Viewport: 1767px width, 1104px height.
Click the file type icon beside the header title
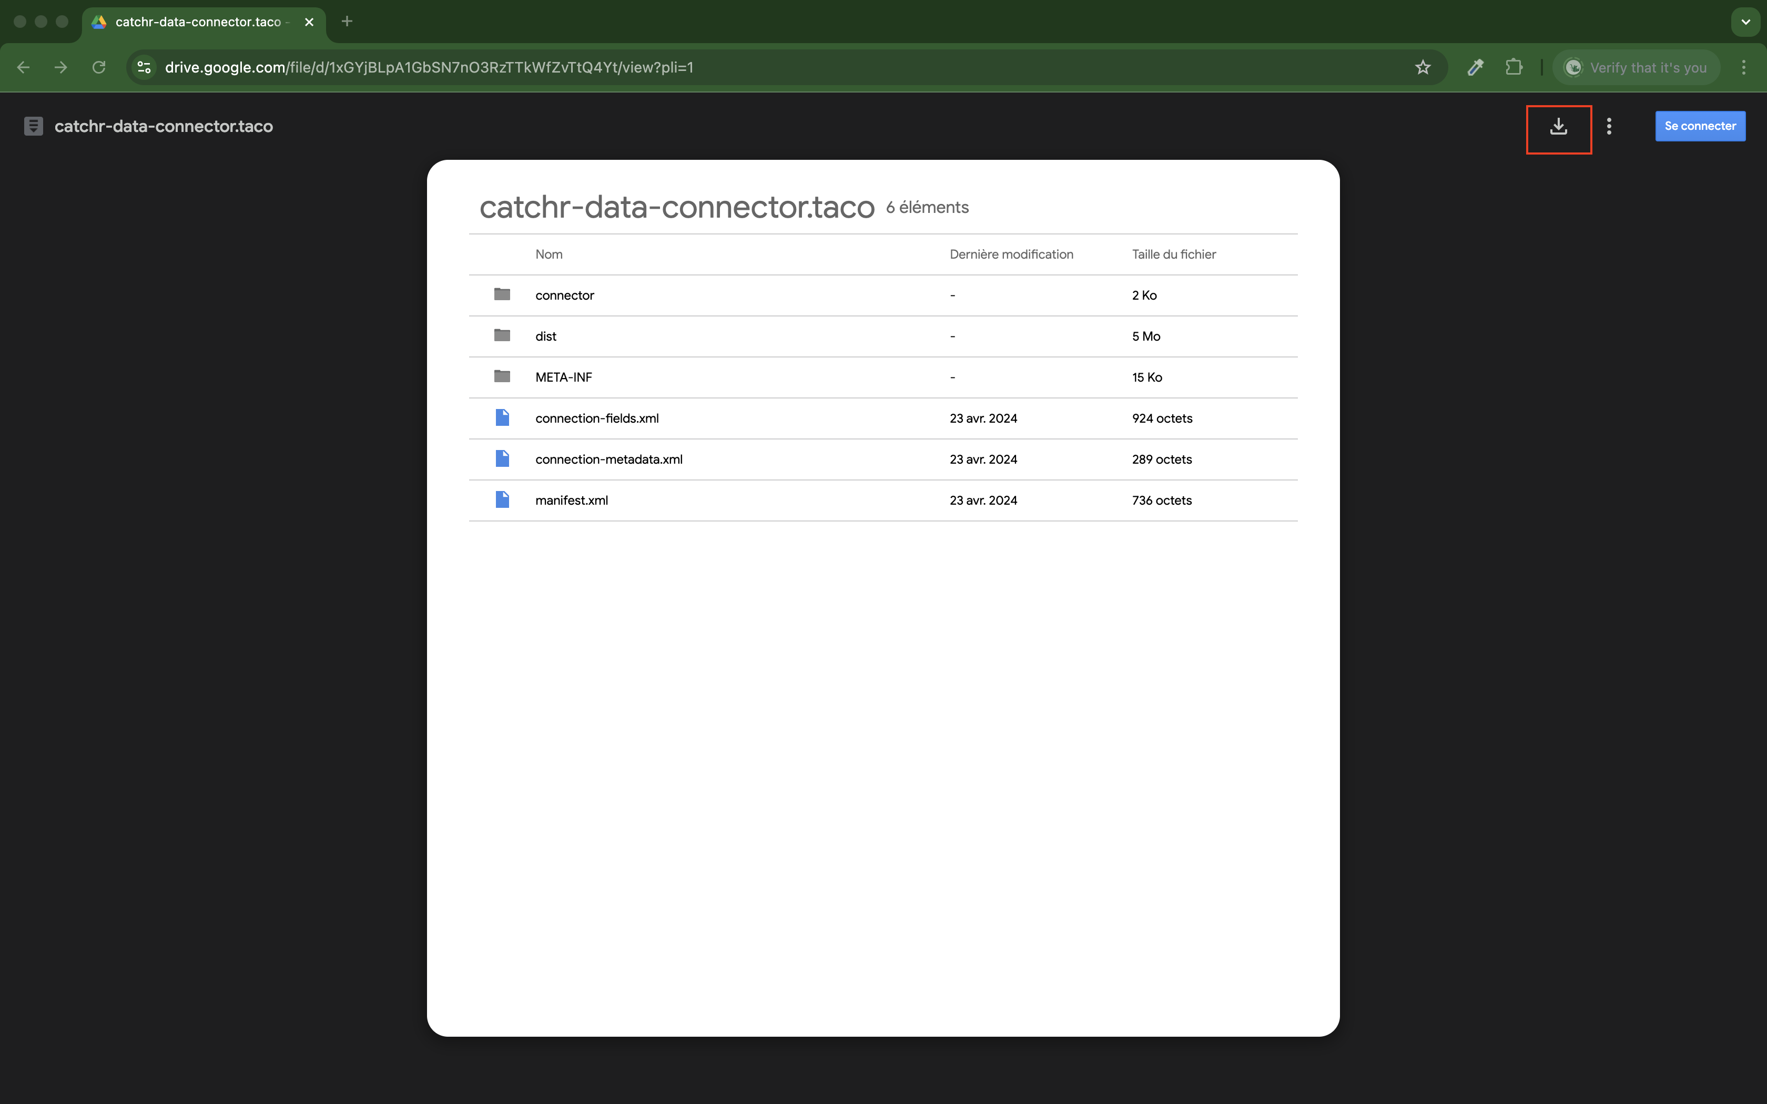click(34, 126)
